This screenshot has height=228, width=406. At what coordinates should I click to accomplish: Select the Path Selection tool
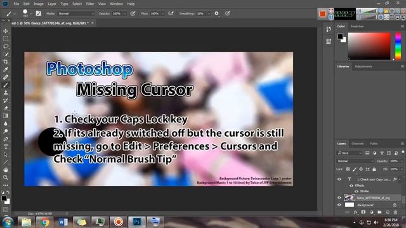click(x=6, y=155)
